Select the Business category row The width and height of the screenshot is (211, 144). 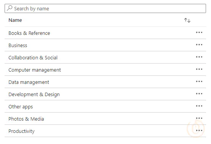pos(105,45)
